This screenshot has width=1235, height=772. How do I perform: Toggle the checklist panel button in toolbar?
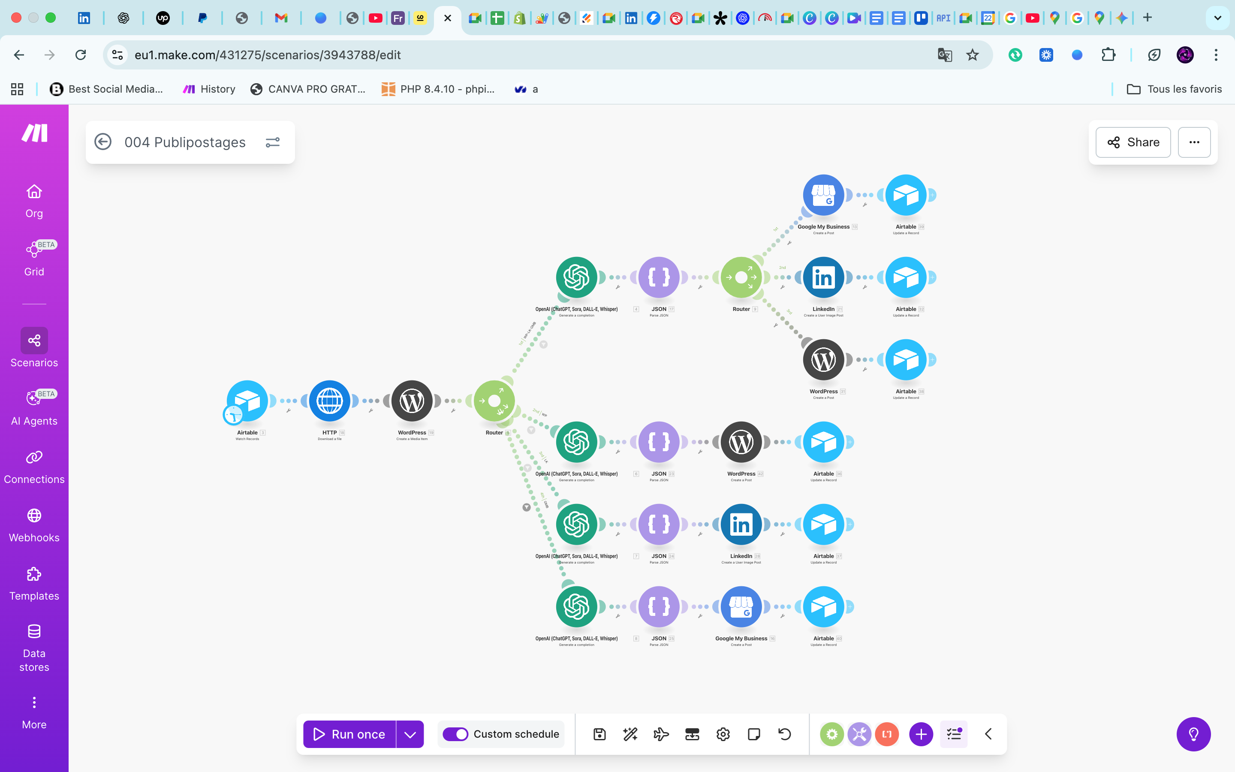(954, 734)
